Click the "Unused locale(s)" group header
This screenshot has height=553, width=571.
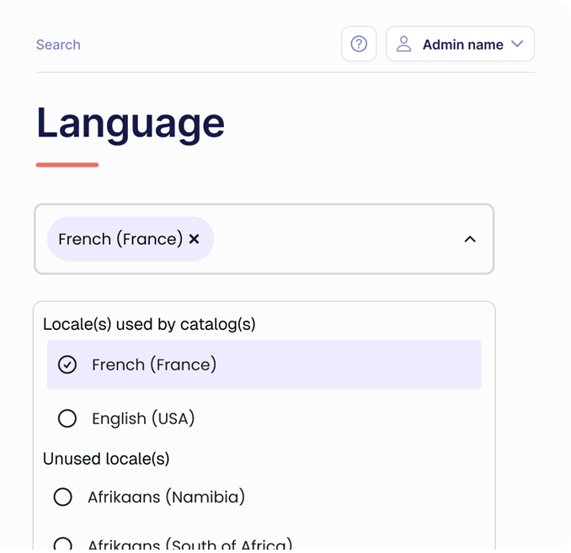coord(106,459)
